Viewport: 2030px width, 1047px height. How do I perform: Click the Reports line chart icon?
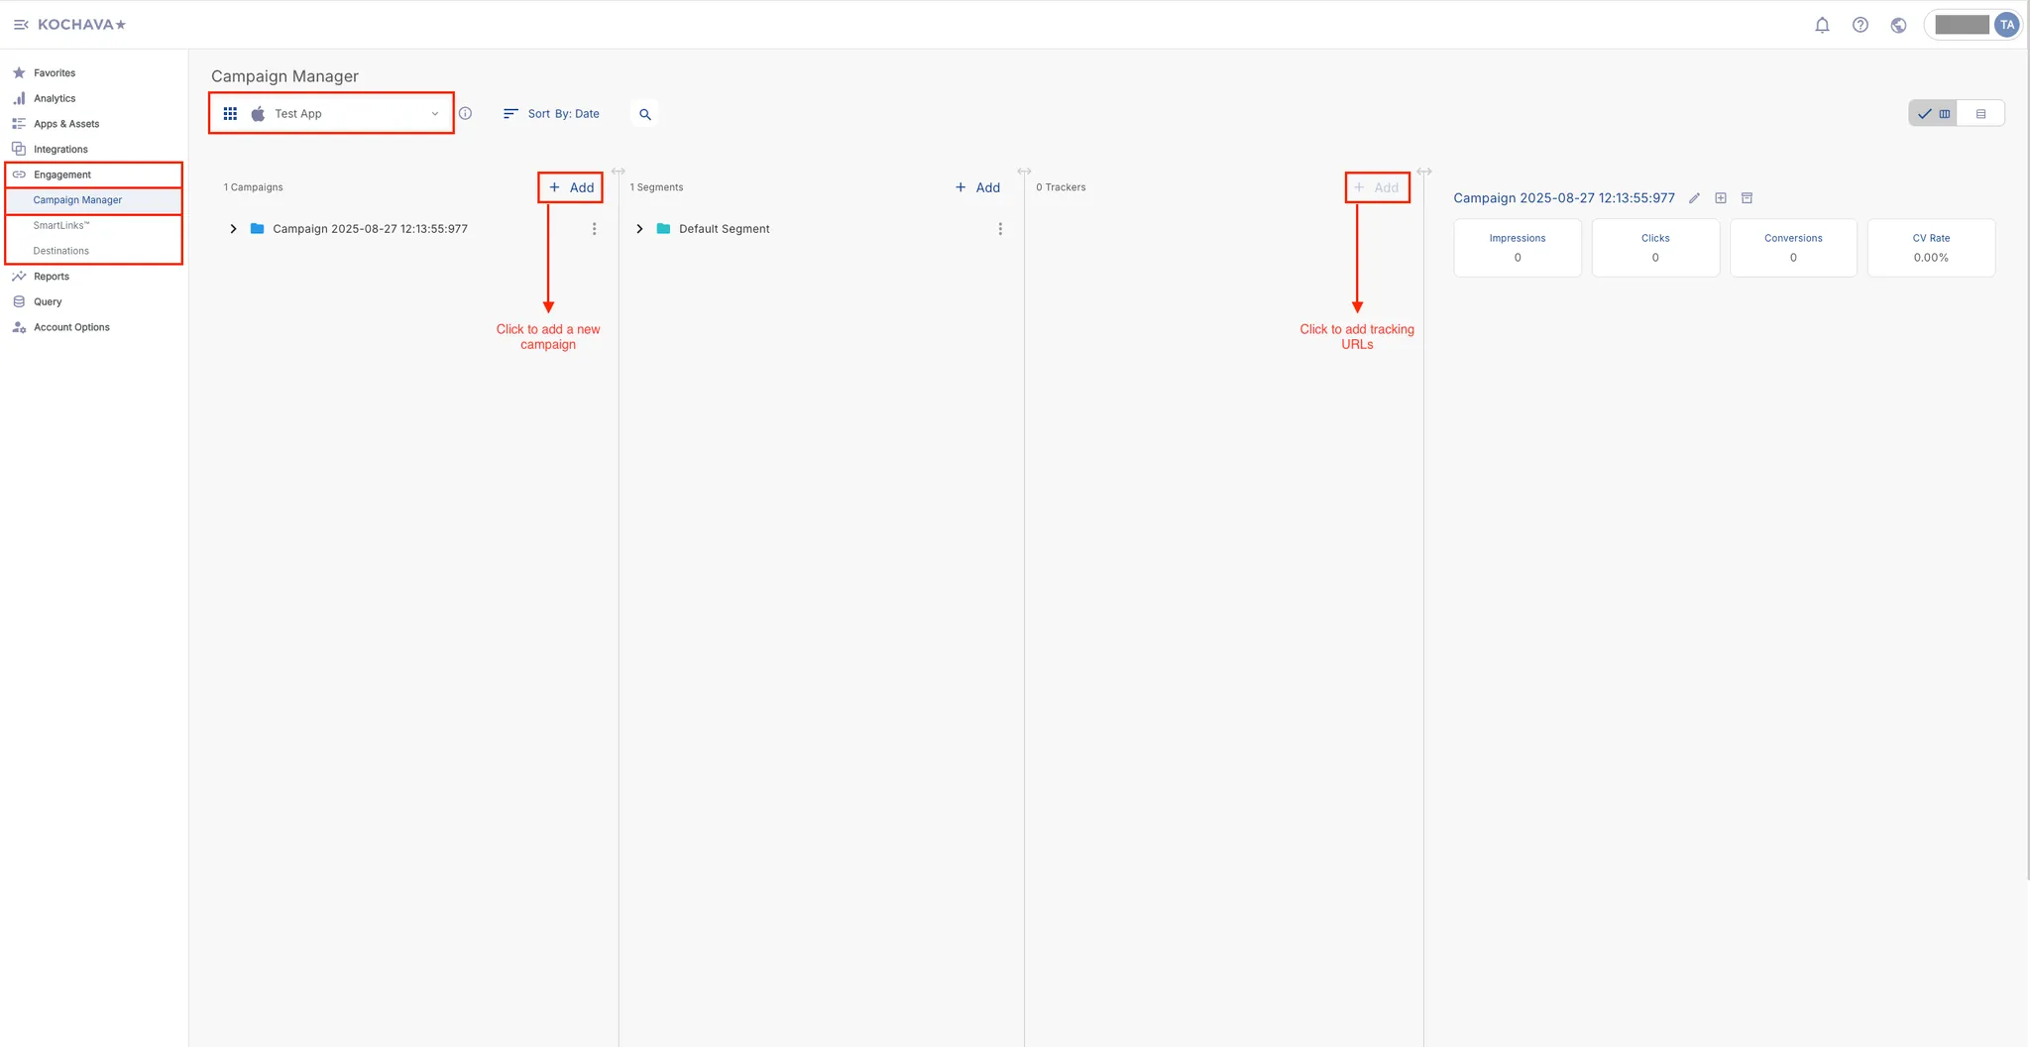(x=19, y=277)
